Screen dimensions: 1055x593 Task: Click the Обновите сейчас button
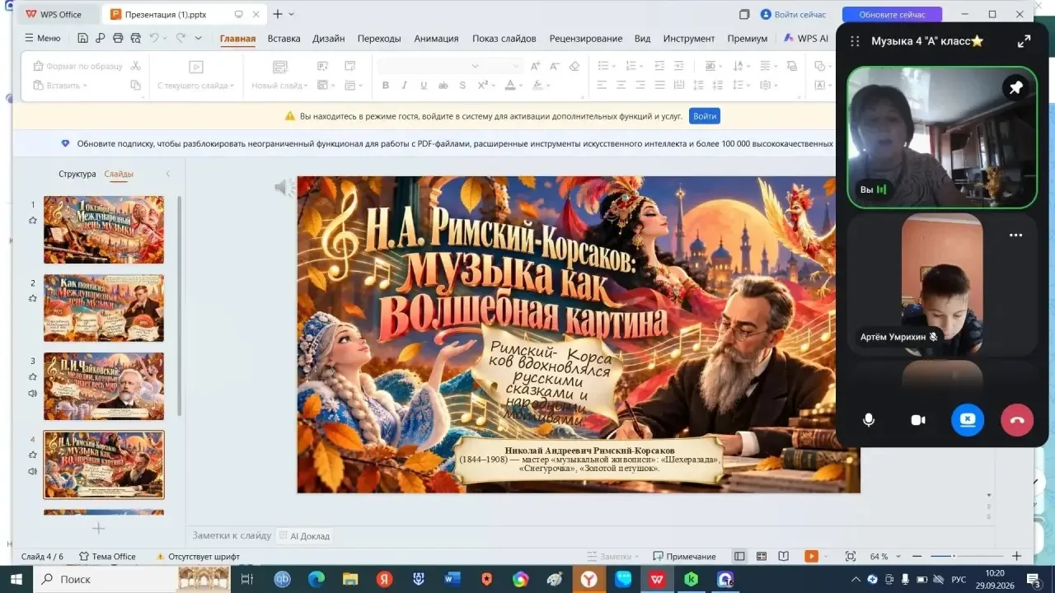pos(892,15)
